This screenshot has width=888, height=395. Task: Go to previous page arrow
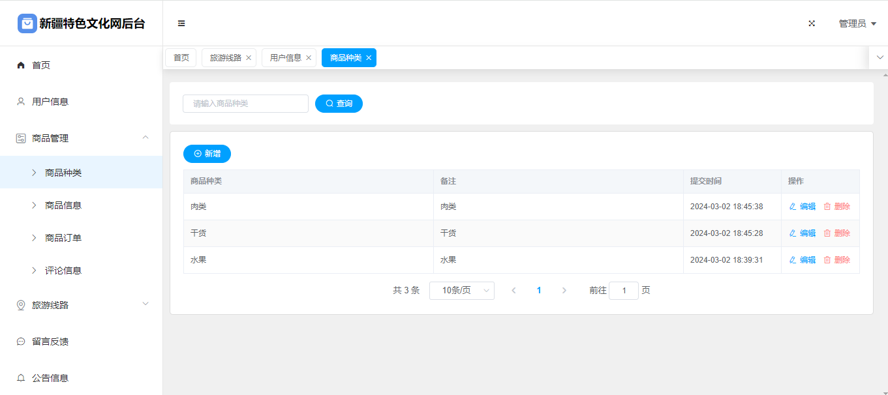point(513,291)
